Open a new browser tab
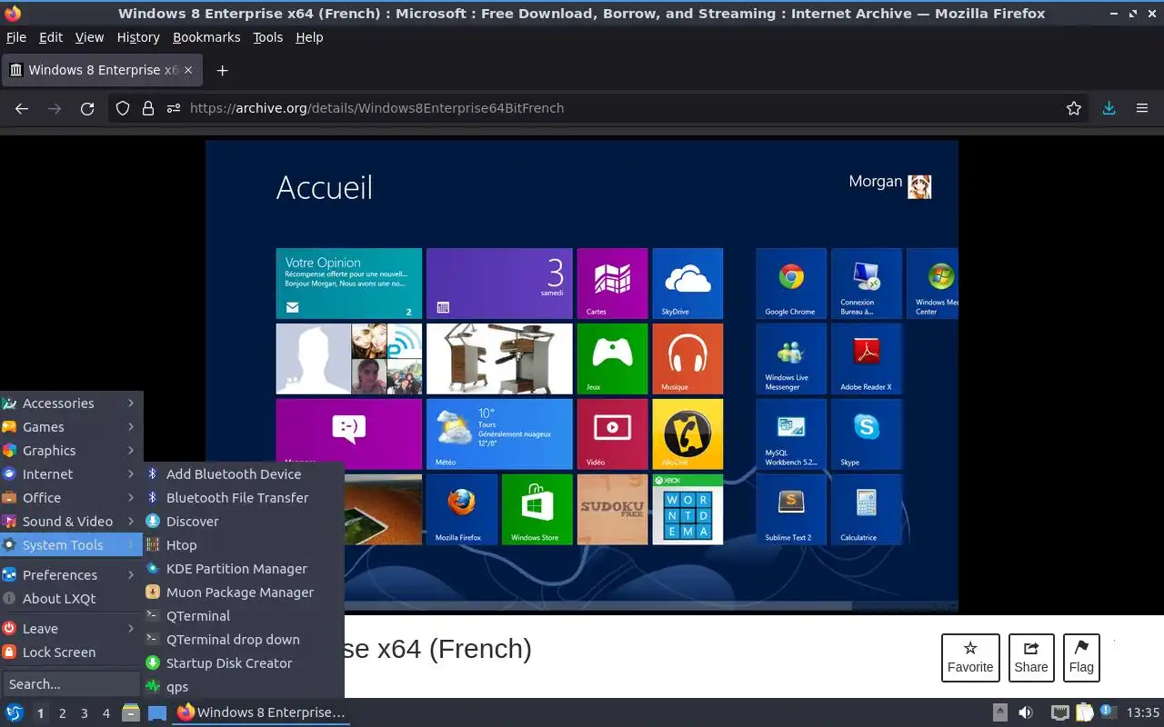The width and height of the screenshot is (1164, 727). click(222, 70)
